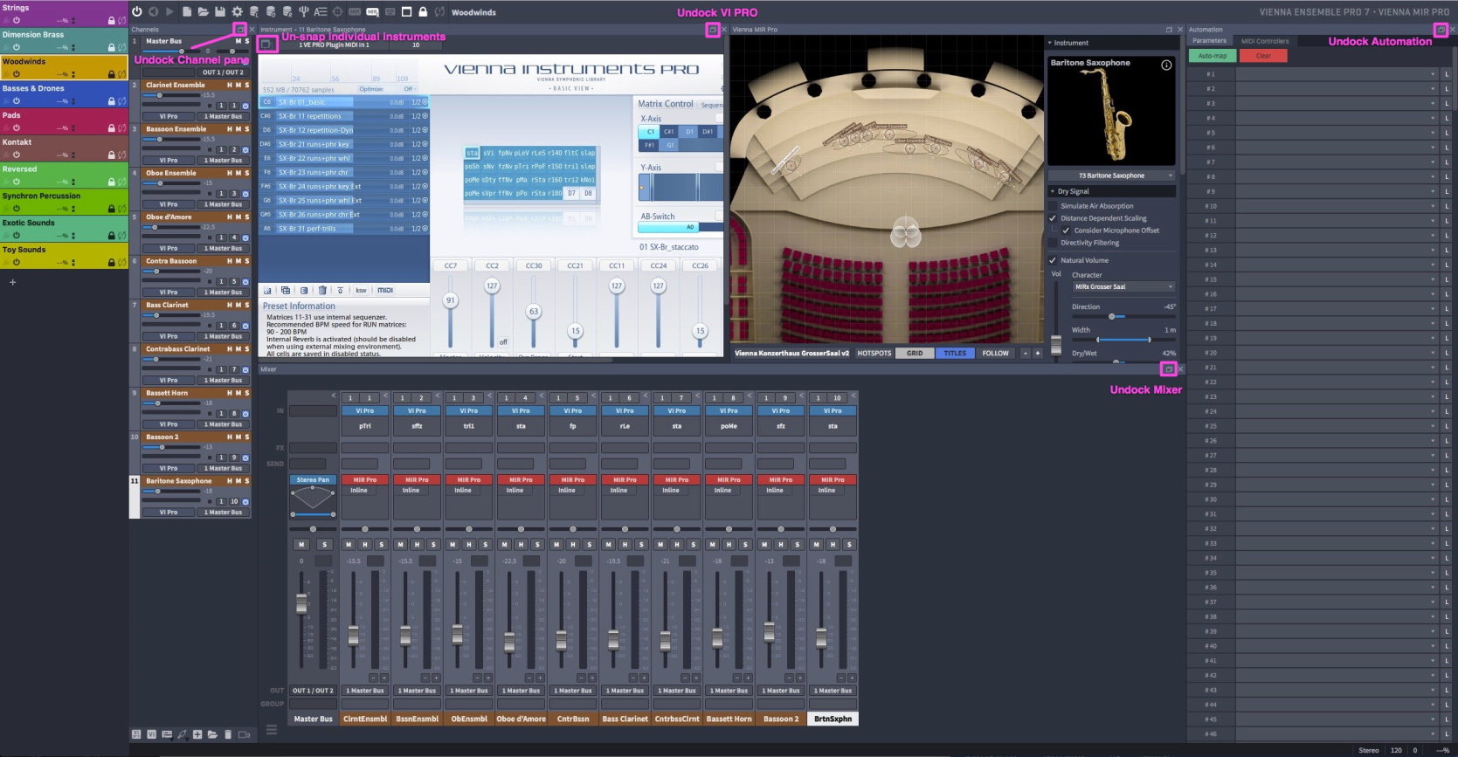Click the lock icon of the Strings instance
Viewport: 1458px width, 757px height.
[111, 20]
